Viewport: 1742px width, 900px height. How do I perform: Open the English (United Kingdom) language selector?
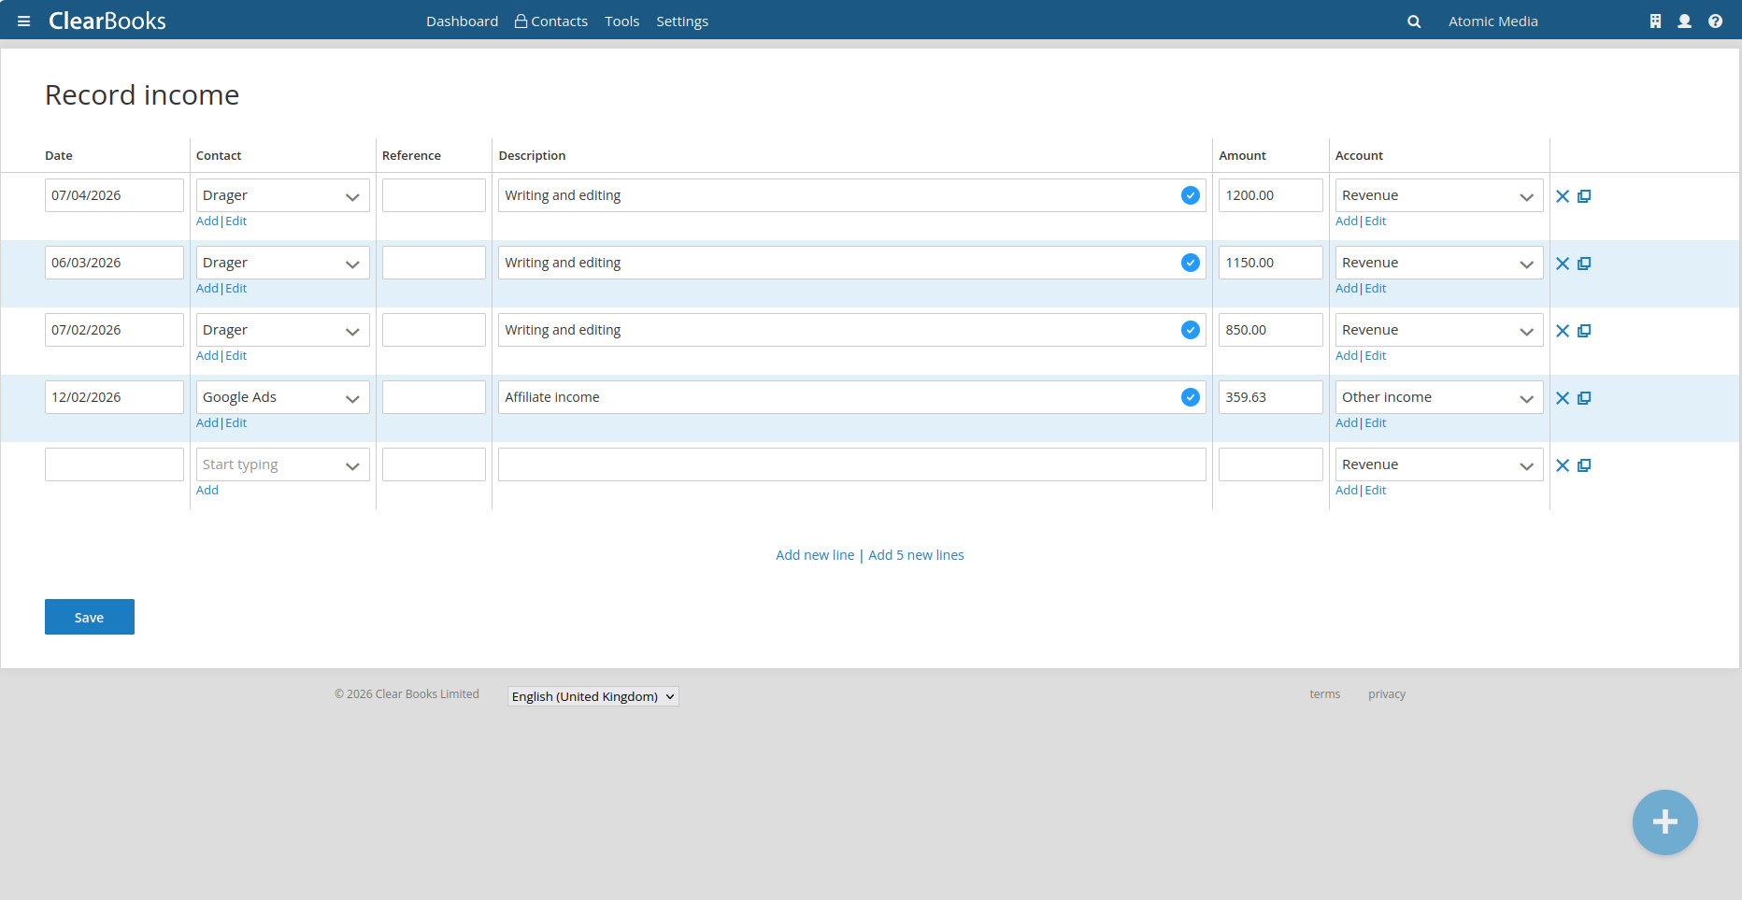[x=593, y=696]
